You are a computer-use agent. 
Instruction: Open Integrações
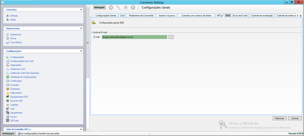(16, 65)
